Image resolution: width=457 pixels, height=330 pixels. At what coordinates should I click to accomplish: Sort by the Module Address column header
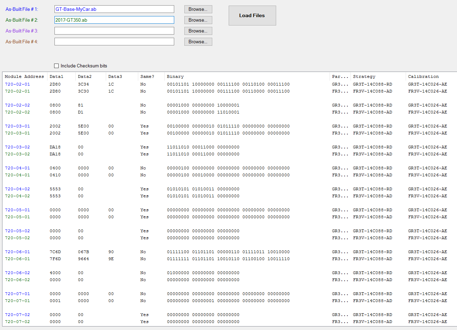click(24, 76)
